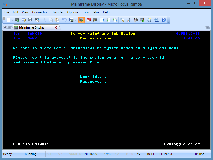This screenshot has height=160, width=213.
Task: Undo the last action
Action: 64,20
